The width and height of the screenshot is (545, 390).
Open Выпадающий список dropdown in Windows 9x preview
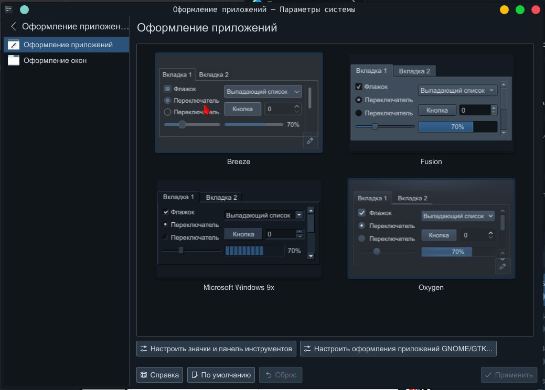(x=264, y=215)
